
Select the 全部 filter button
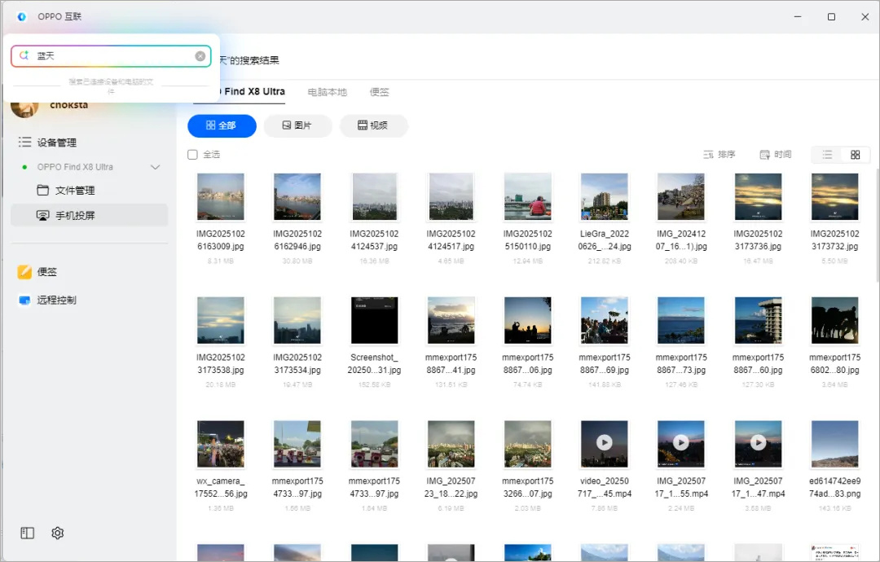(222, 125)
